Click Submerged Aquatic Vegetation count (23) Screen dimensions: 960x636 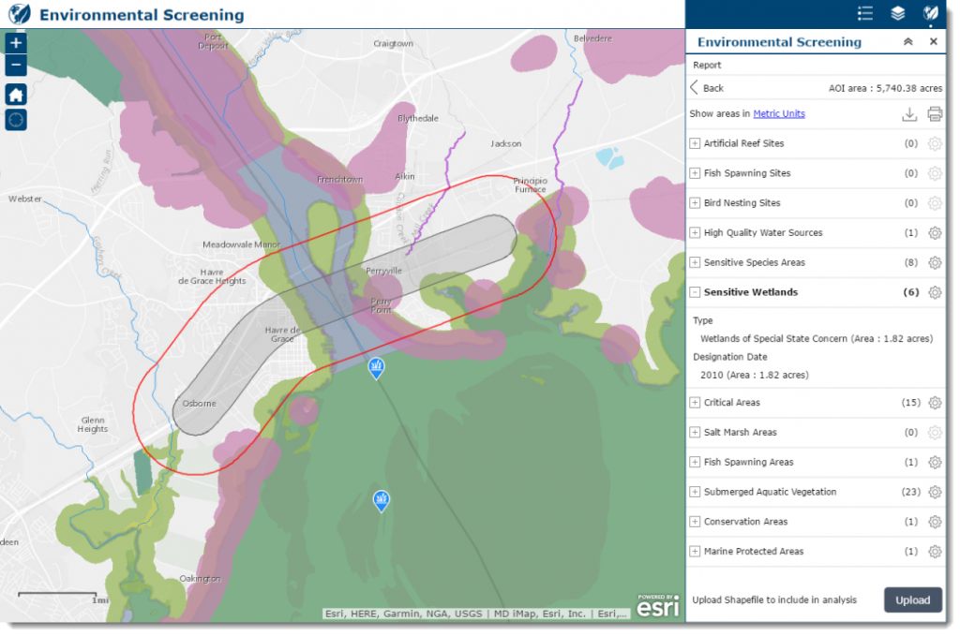coord(911,492)
